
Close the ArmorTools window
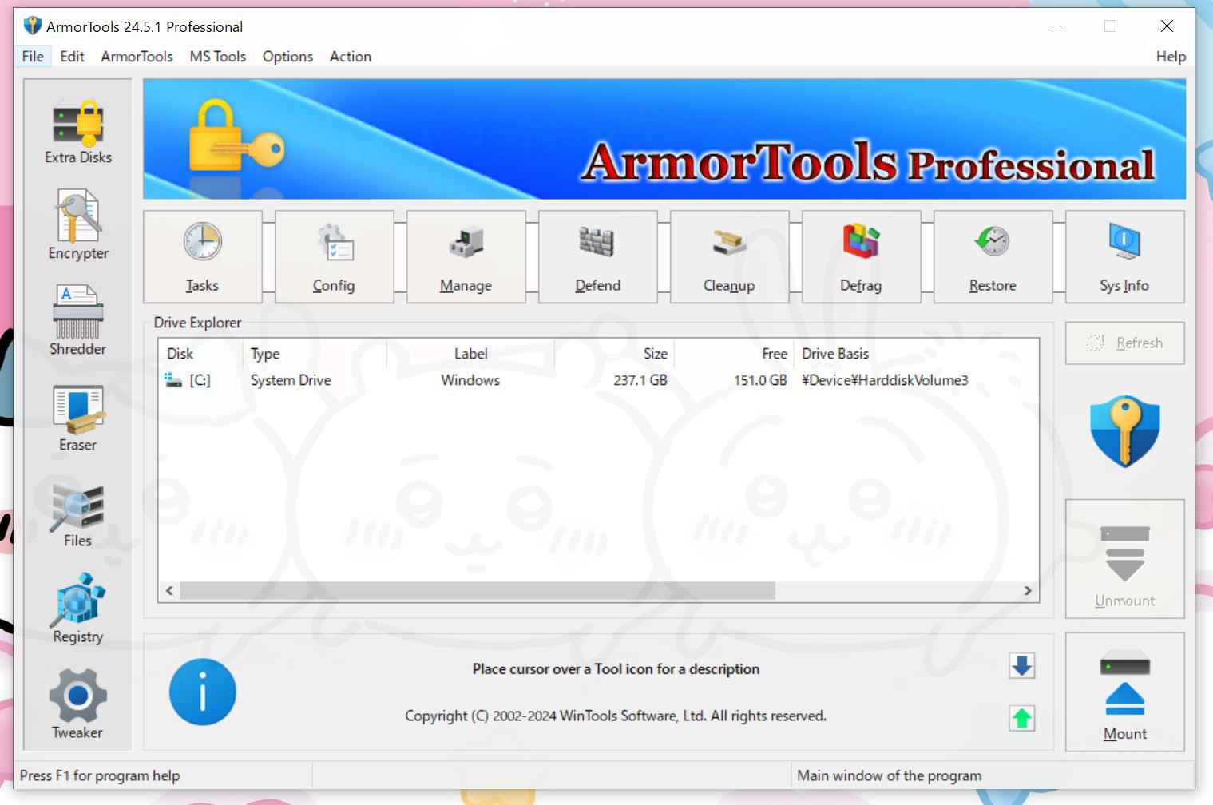click(1167, 26)
